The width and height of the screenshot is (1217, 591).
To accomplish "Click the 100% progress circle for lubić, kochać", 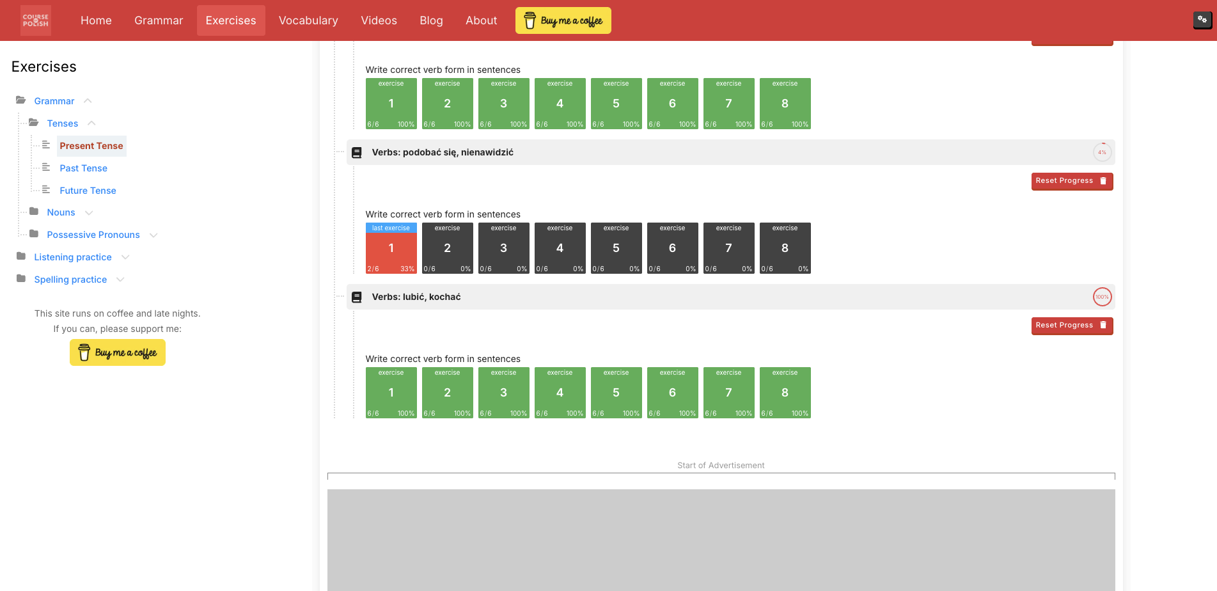I will pos(1102,297).
